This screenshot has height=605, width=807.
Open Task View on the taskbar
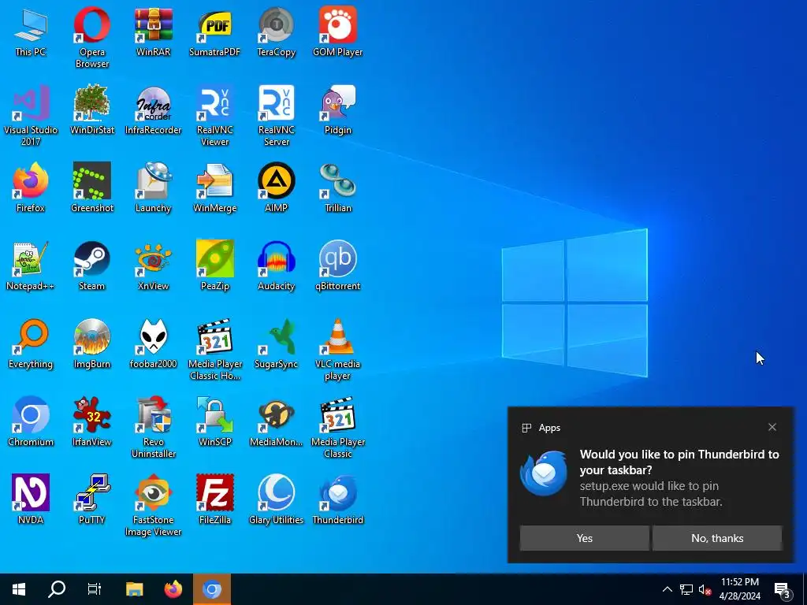tap(95, 589)
